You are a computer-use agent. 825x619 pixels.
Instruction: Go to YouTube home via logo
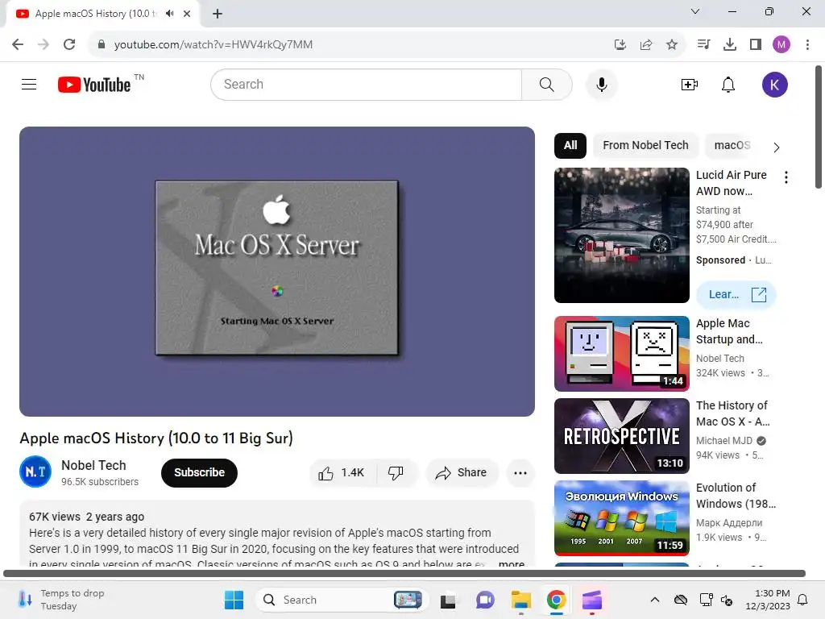tap(95, 84)
